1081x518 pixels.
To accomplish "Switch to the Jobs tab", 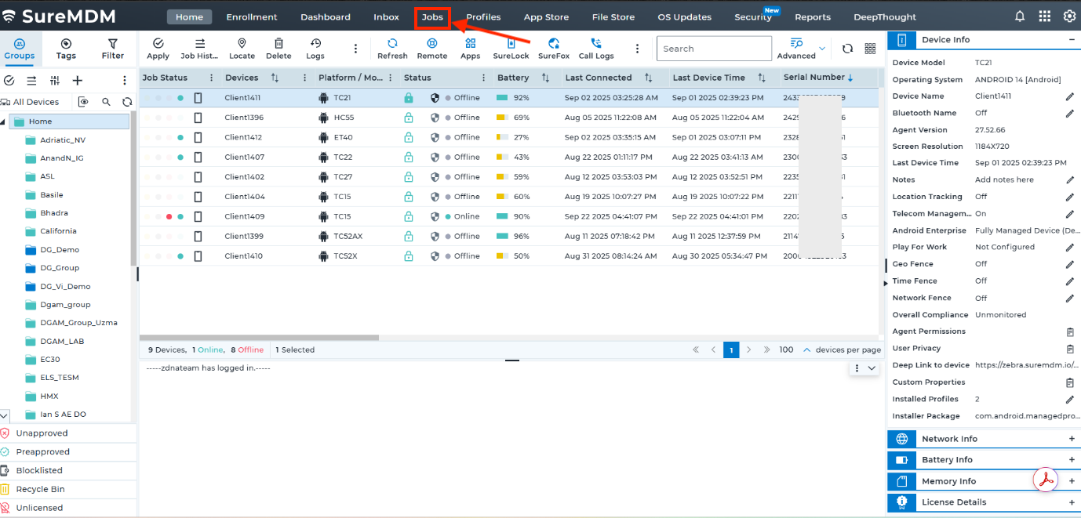I will coord(432,17).
